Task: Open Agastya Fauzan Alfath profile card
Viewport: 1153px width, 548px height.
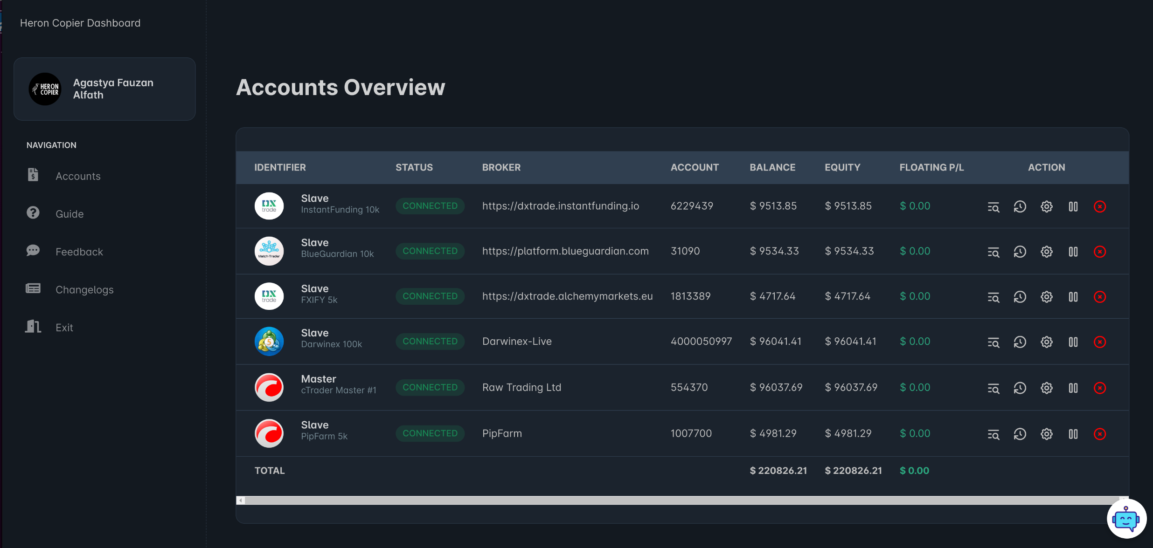Action: coord(104,89)
